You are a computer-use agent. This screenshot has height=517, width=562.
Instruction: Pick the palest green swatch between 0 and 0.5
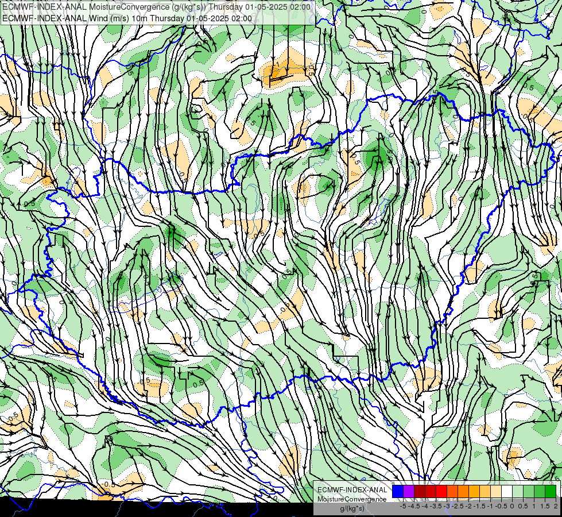(518, 492)
